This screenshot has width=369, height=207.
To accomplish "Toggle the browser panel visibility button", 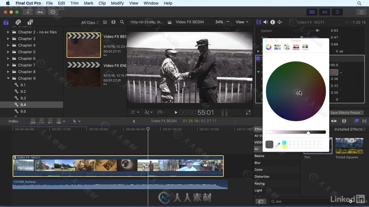I will point(312,12).
